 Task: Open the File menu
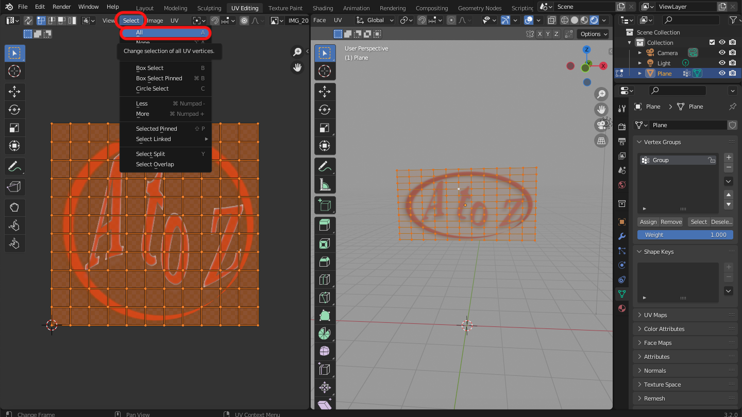tap(23, 7)
